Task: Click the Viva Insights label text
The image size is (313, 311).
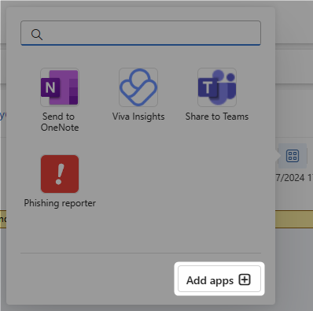Action: (138, 117)
